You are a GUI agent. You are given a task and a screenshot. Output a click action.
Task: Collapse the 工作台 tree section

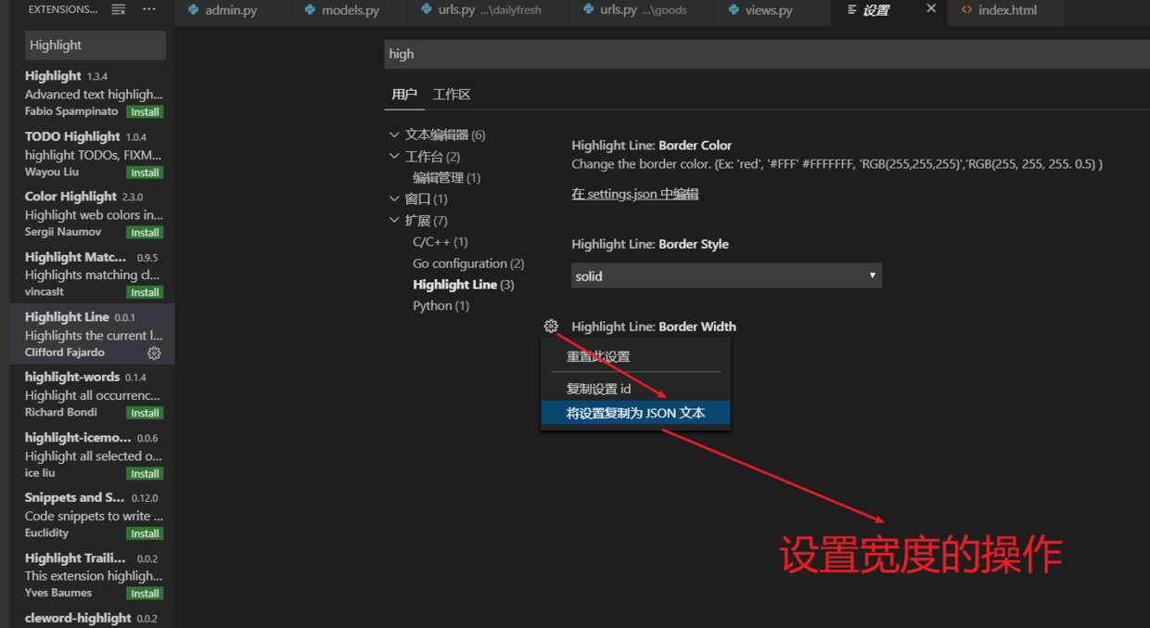[394, 156]
